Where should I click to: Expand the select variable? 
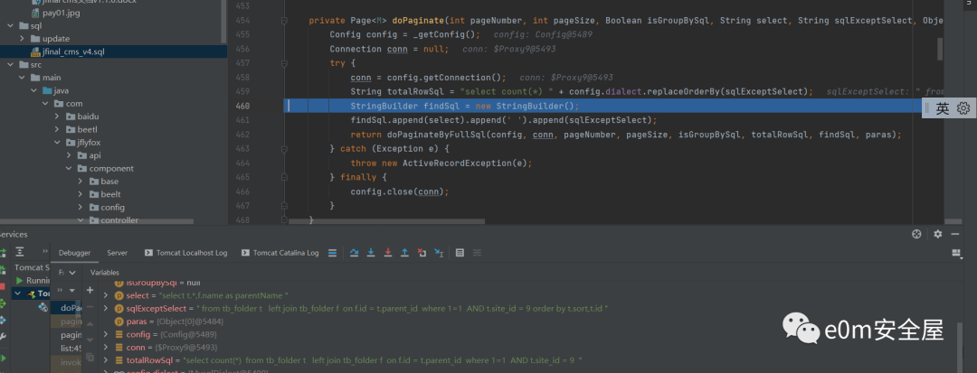coord(106,294)
